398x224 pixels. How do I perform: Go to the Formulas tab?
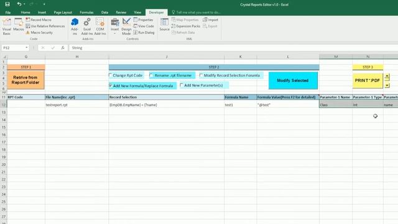86,12
